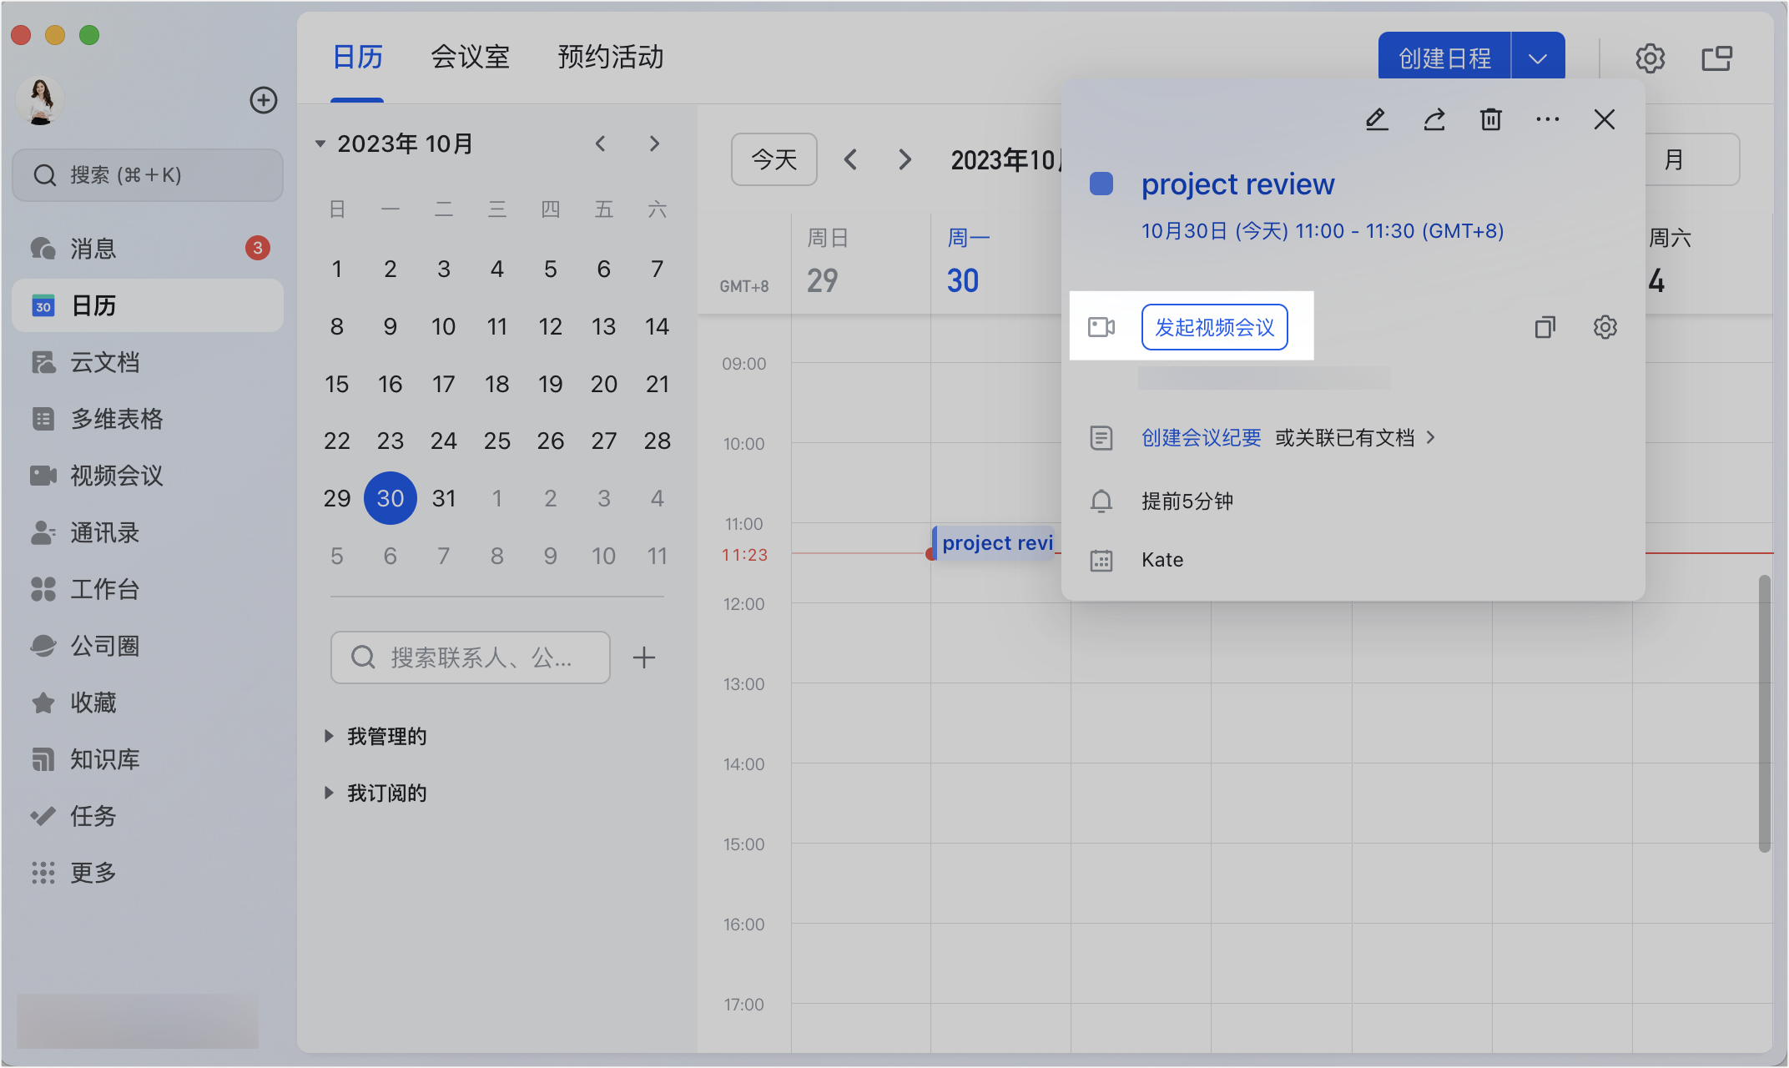Switch to 预约活动 tab
Screen dimensions: 1789x1068
click(x=611, y=57)
